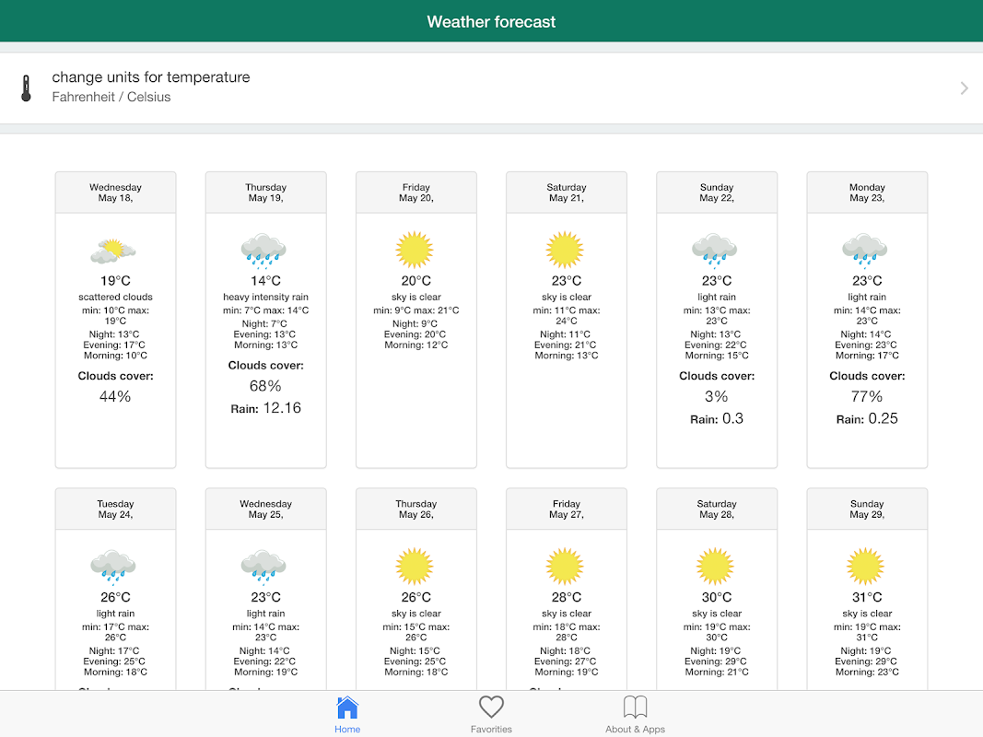983x737 pixels.
Task: Select the Home tab
Action: tap(346, 715)
